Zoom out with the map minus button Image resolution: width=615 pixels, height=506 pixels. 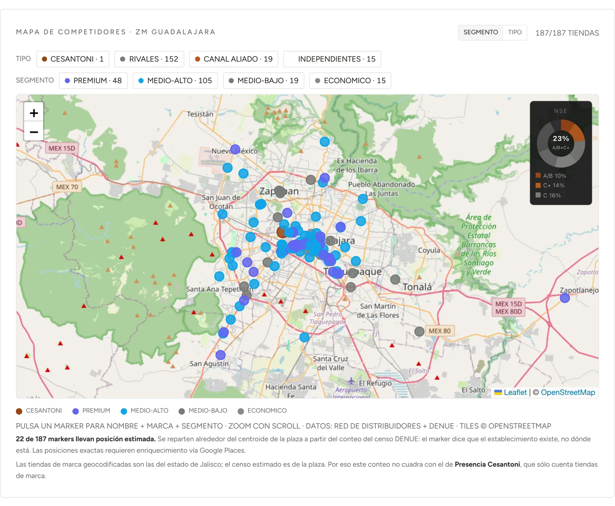(34, 132)
